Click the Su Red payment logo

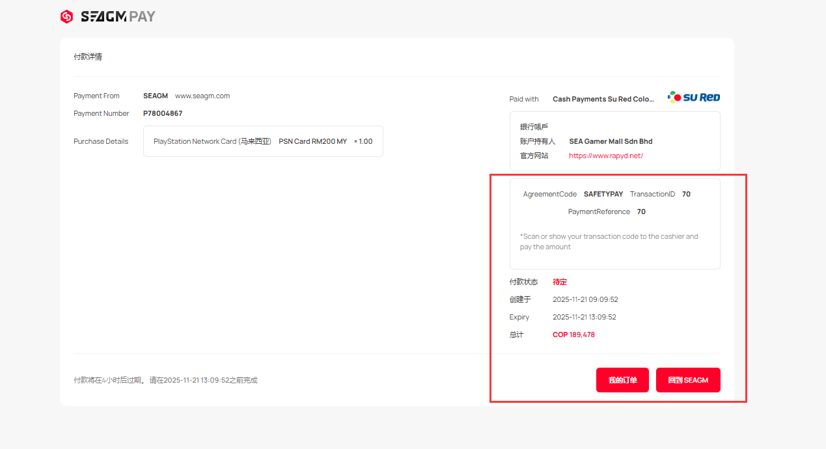pyautogui.click(x=694, y=98)
